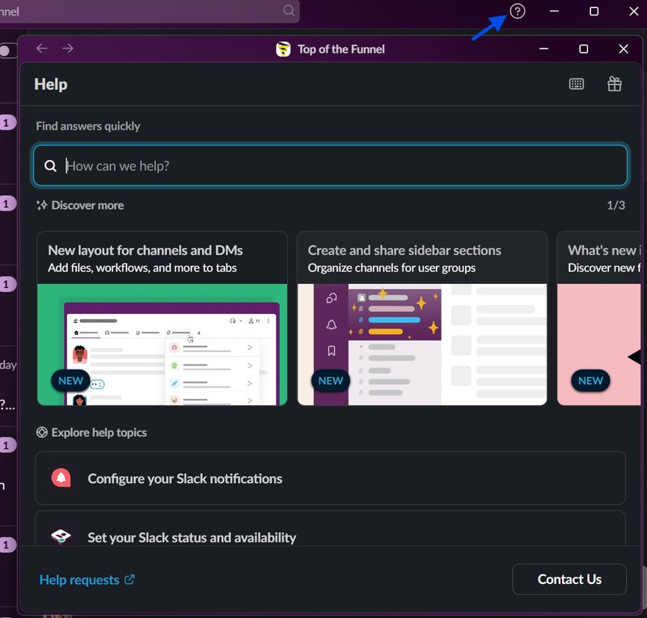
Task: Click the Contact Us button
Action: pos(569,579)
